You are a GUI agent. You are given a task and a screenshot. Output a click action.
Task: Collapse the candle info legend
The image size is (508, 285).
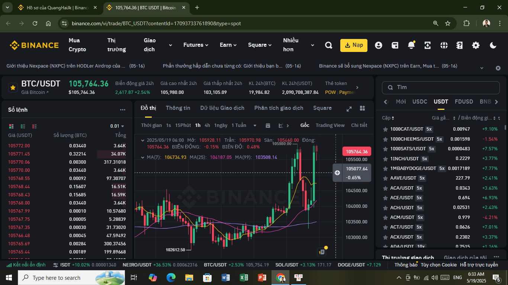142,140
